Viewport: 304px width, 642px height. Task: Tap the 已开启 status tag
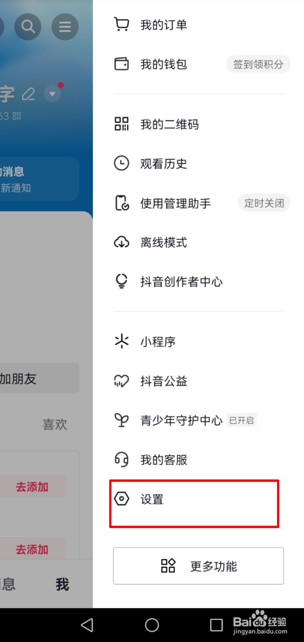coord(242,420)
